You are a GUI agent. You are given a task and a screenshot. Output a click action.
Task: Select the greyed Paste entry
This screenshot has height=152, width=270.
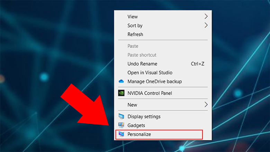(x=133, y=46)
